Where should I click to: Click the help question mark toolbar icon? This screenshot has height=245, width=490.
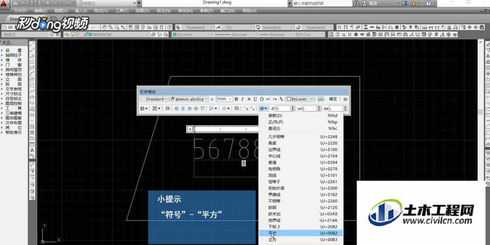pyautogui.click(x=169, y=27)
